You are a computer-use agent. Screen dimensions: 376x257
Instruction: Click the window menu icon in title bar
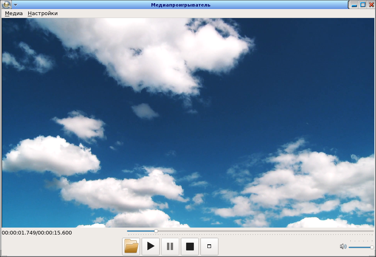pos(7,5)
